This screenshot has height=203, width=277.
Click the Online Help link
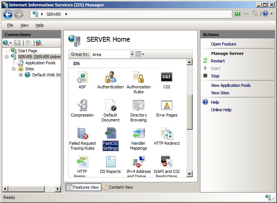(x=221, y=110)
